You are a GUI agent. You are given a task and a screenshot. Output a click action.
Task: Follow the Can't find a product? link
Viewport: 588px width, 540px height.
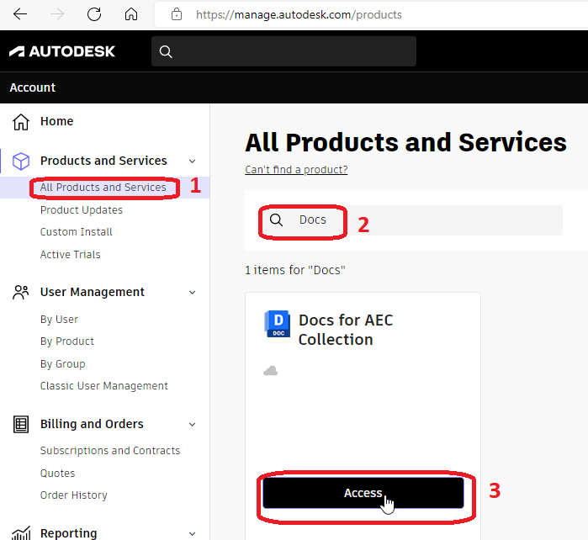click(x=296, y=170)
